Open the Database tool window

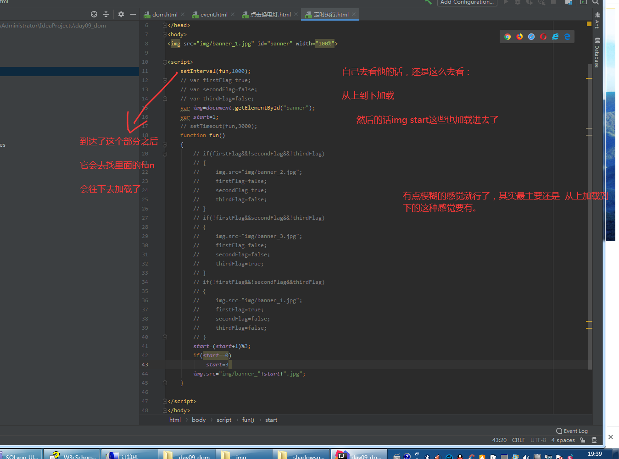click(x=597, y=53)
